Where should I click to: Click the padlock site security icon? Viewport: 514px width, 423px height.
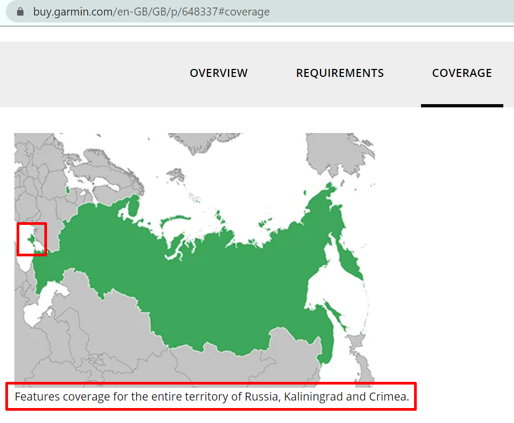(20, 12)
